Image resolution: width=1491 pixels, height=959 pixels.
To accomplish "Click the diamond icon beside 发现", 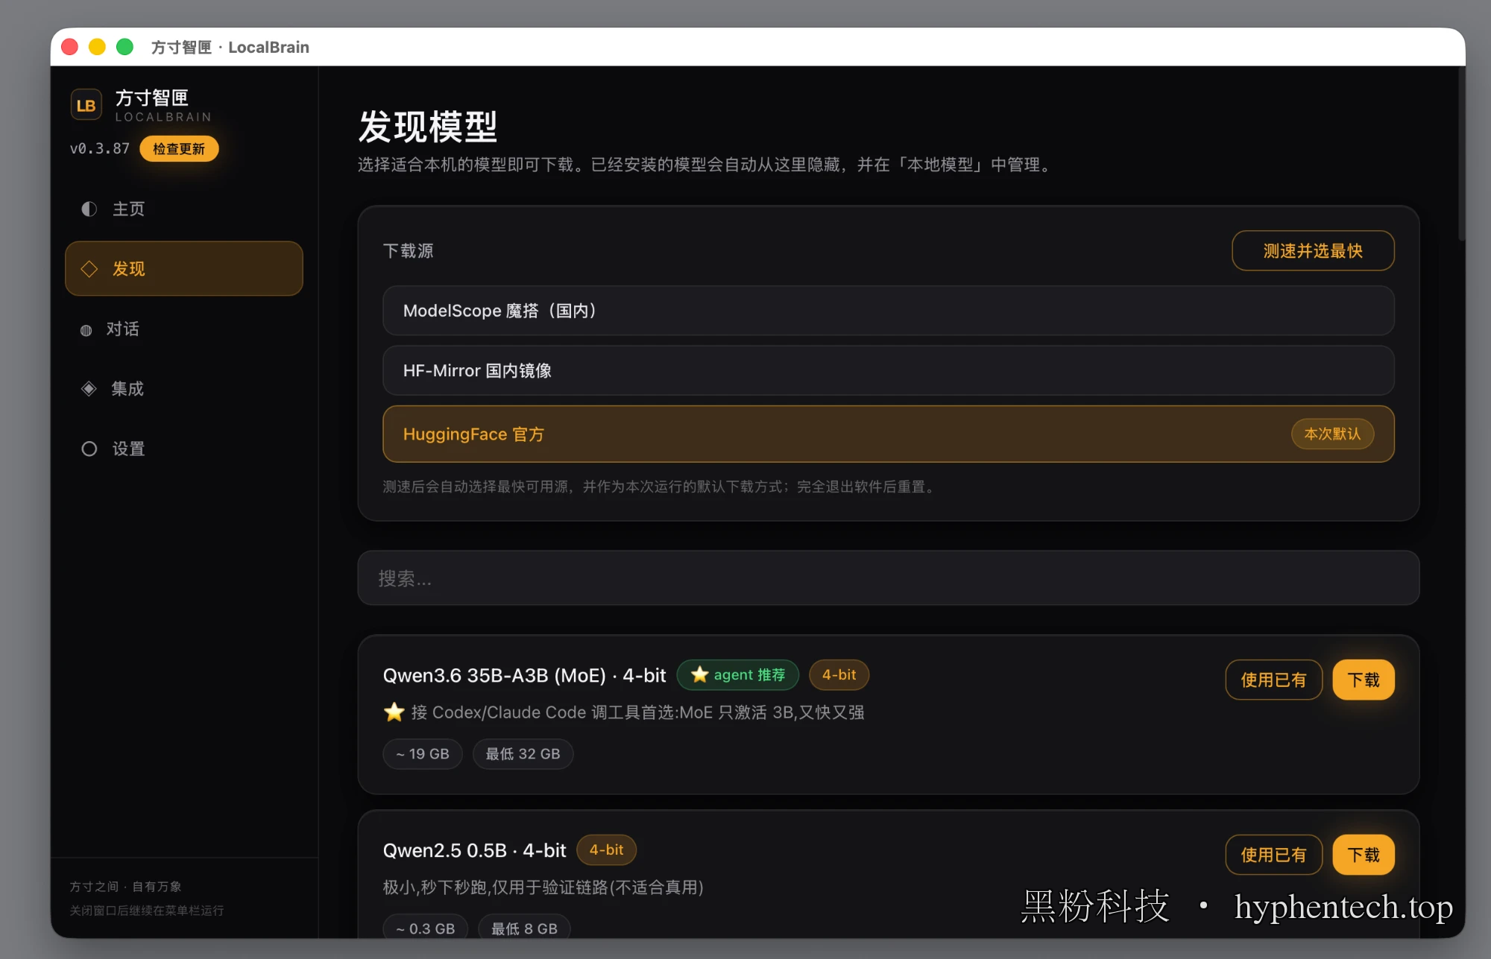I will [x=89, y=269].
